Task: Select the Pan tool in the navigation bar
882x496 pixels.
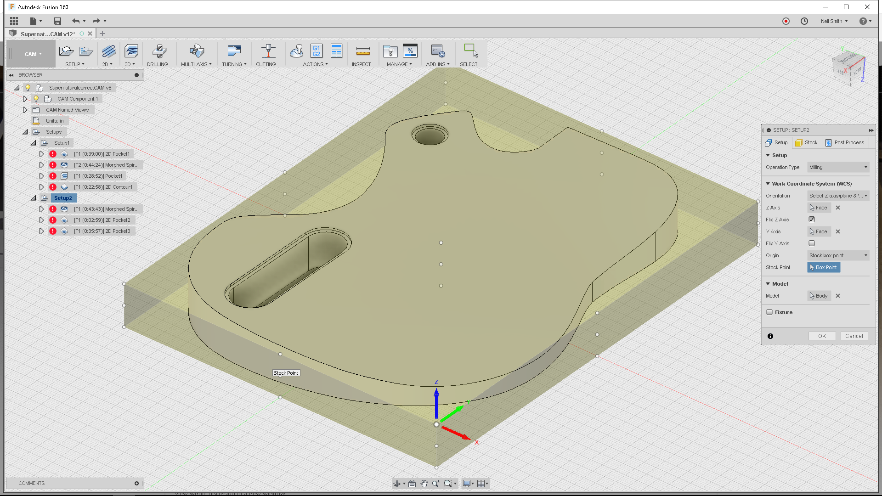Action: [424, 483]
